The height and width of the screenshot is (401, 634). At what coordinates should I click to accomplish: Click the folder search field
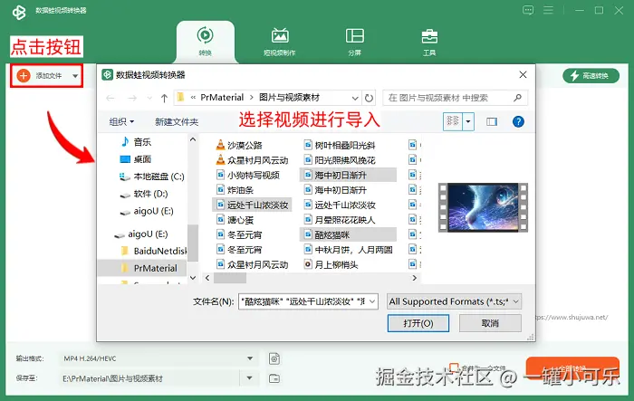[455, 98]
